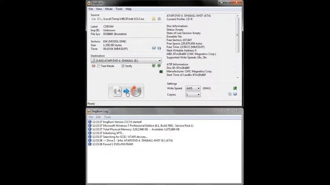This screenshot has height=185, width=330.
Task: Uncheck the Verify checkbox
Action: tap(123, 66)
